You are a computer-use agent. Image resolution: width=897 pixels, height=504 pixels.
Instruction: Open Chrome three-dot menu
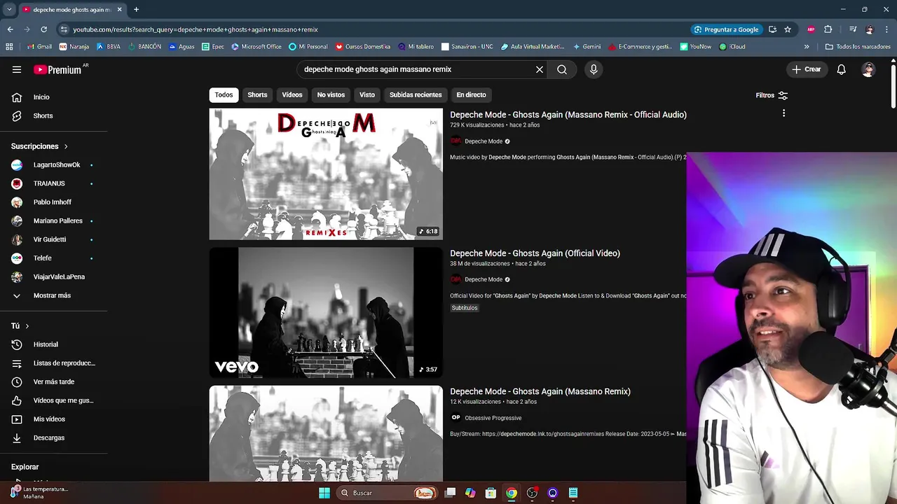click(886, 29)
